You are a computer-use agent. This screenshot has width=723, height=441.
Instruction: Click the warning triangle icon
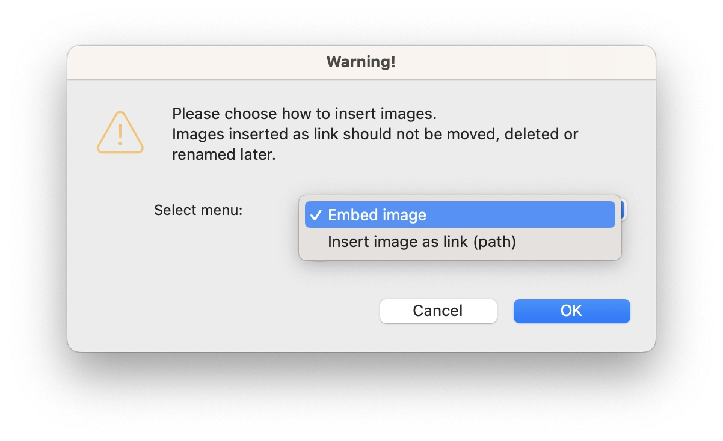tap(119, 132)
